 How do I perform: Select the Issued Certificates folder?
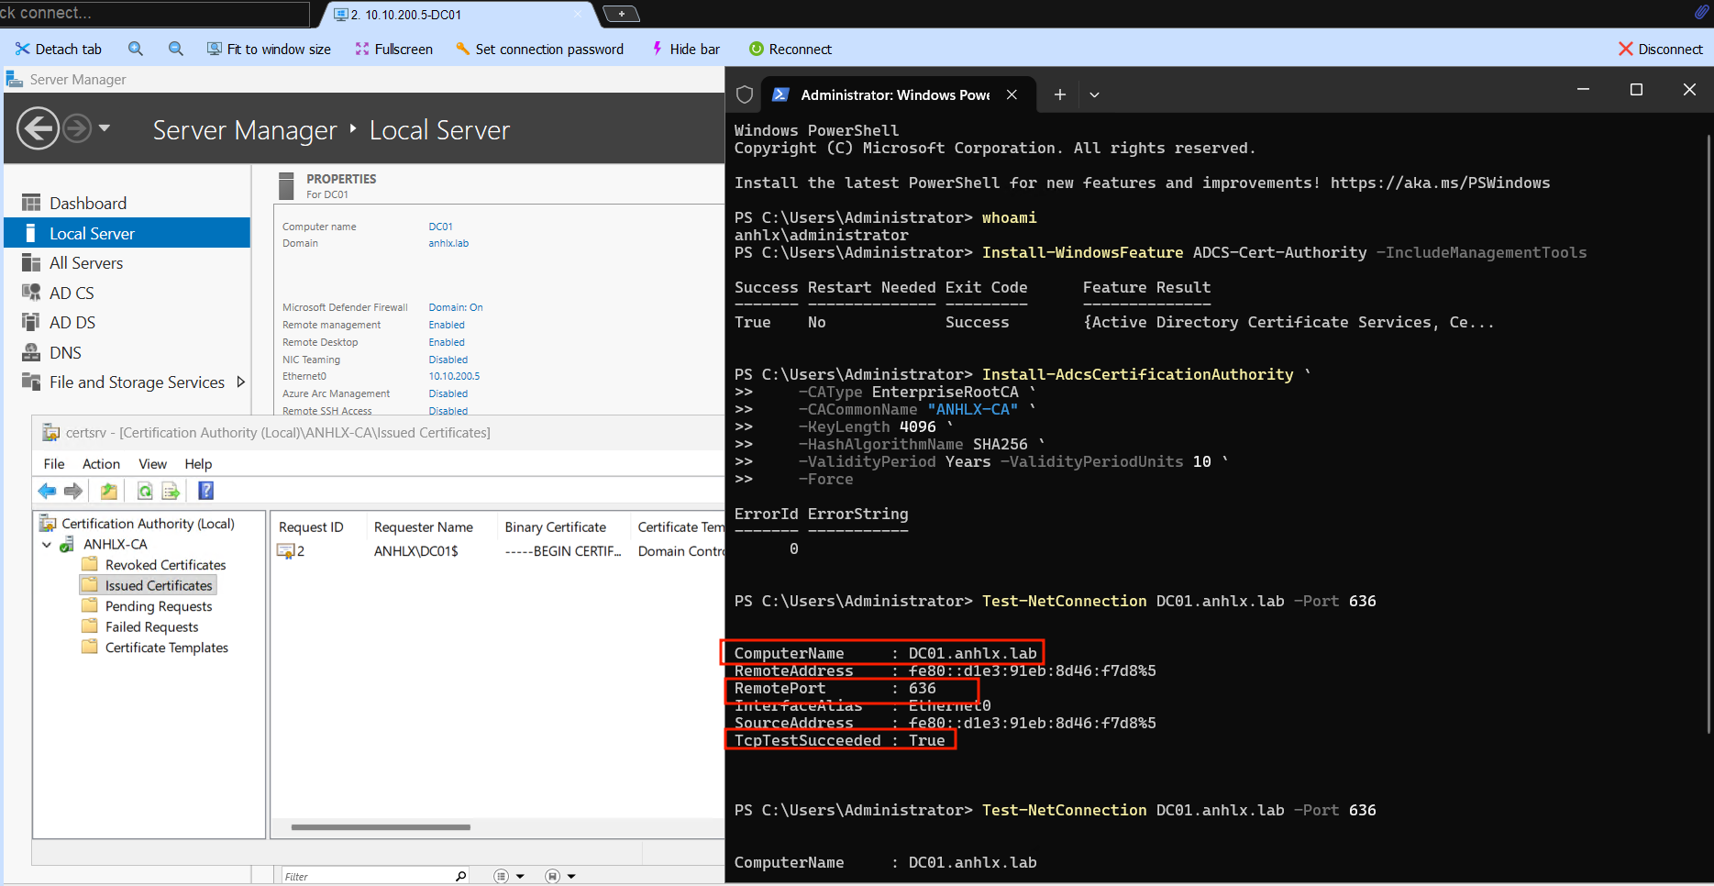coord(159,585)
